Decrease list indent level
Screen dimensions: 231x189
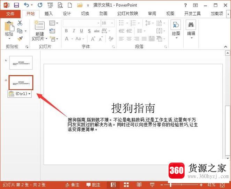pos(121,31)
